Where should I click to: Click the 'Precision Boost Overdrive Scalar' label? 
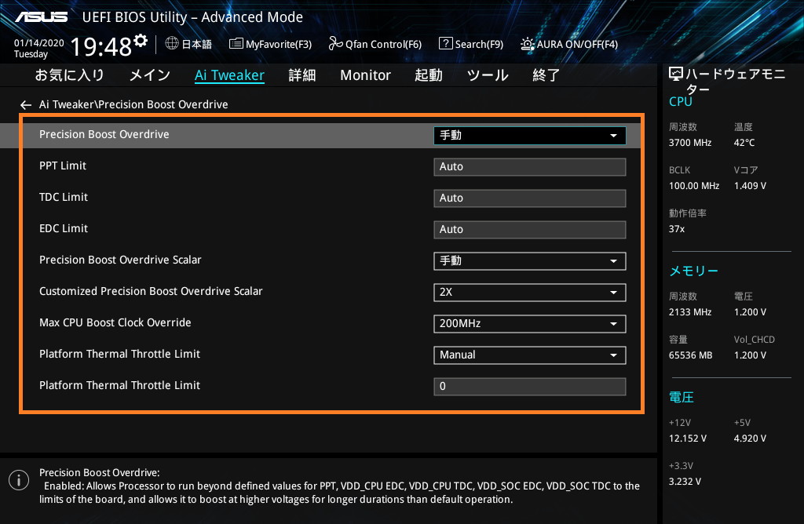[x=120, y=260]
